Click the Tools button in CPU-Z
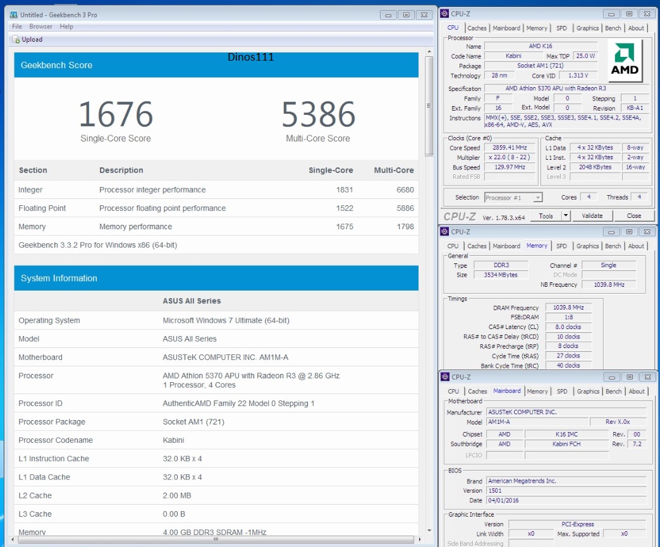The height and width of the screenshot is (547, 660). point(546,215)
